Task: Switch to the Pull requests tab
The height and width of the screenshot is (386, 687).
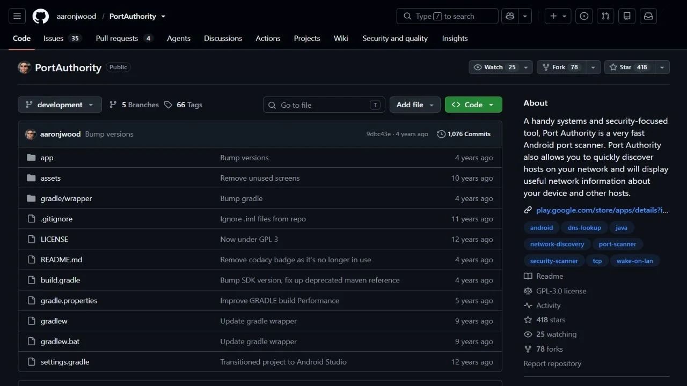Action: point(124,38)
